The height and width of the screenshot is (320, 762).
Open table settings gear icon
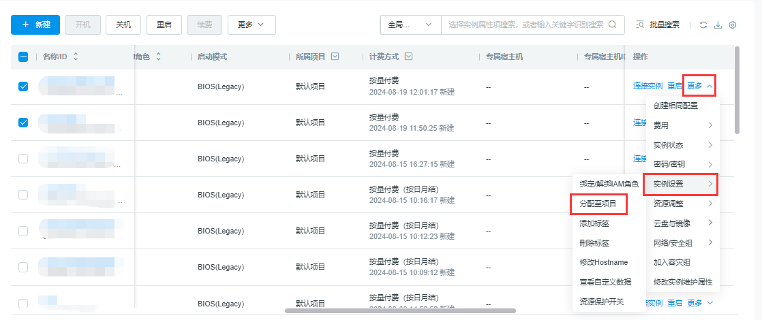(x=733, y=25)
